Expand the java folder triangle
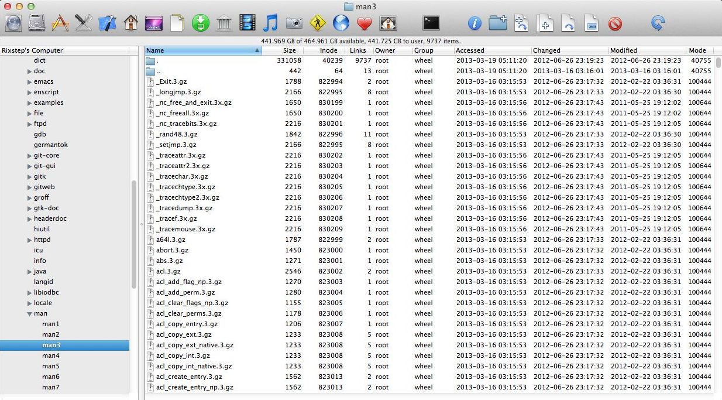Image resolution: width=722 pixels, height=400 pixels. click(x=29, y=272)
